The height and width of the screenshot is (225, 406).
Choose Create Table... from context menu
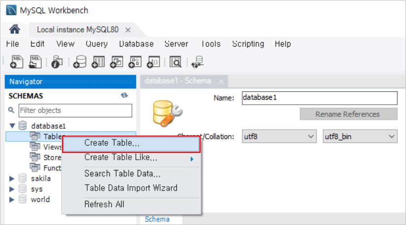[131, 144]
